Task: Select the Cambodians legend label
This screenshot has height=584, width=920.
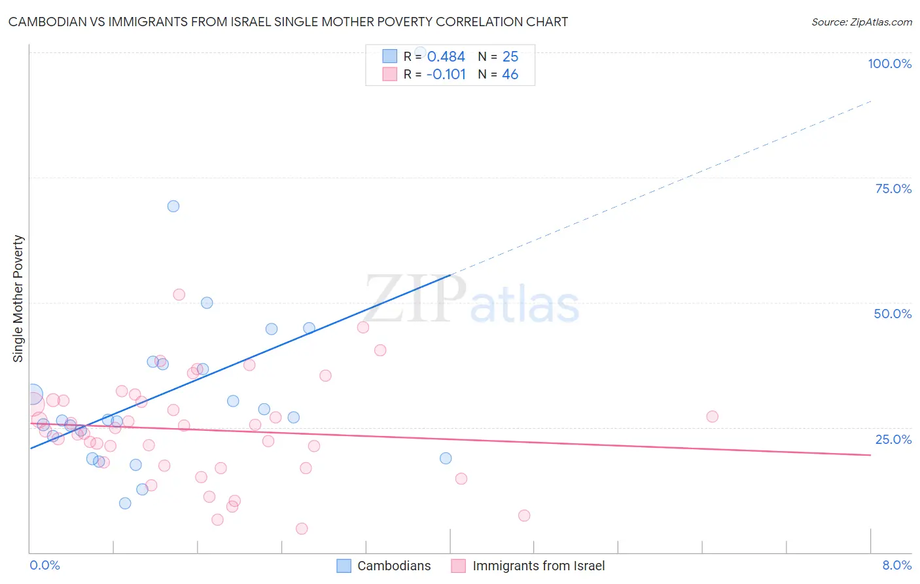Action: point(394,566)
